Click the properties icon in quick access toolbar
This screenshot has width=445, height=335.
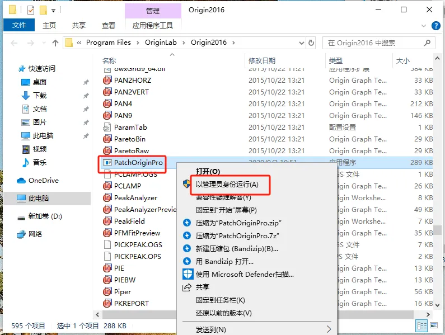pos(31,11)
